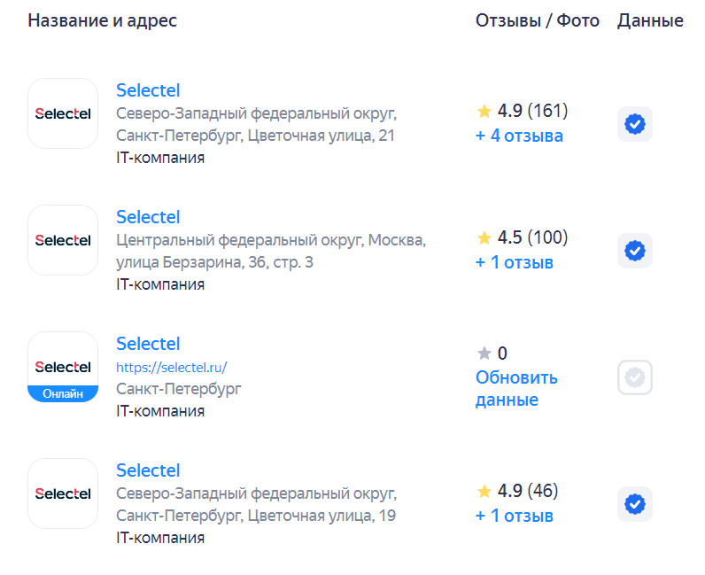Click the Онлайн badge label
Viewport: 705px width, 575px height.
pos(63,393)
